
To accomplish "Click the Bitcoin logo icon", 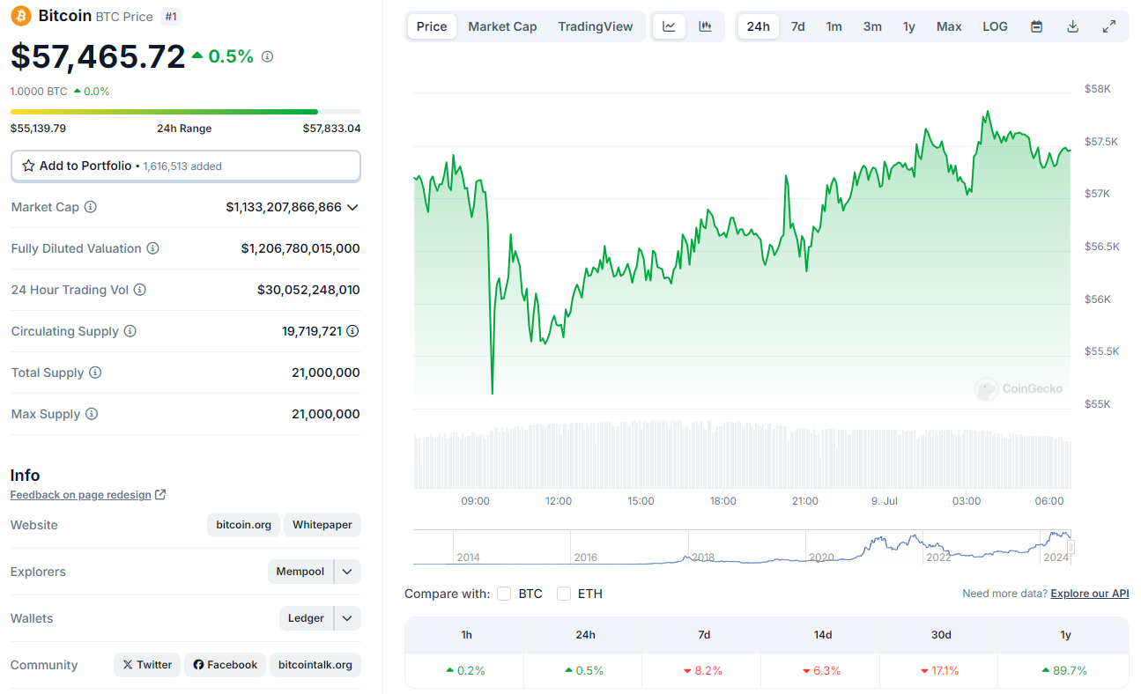I will pyautogui.click(x=21, y=16).
